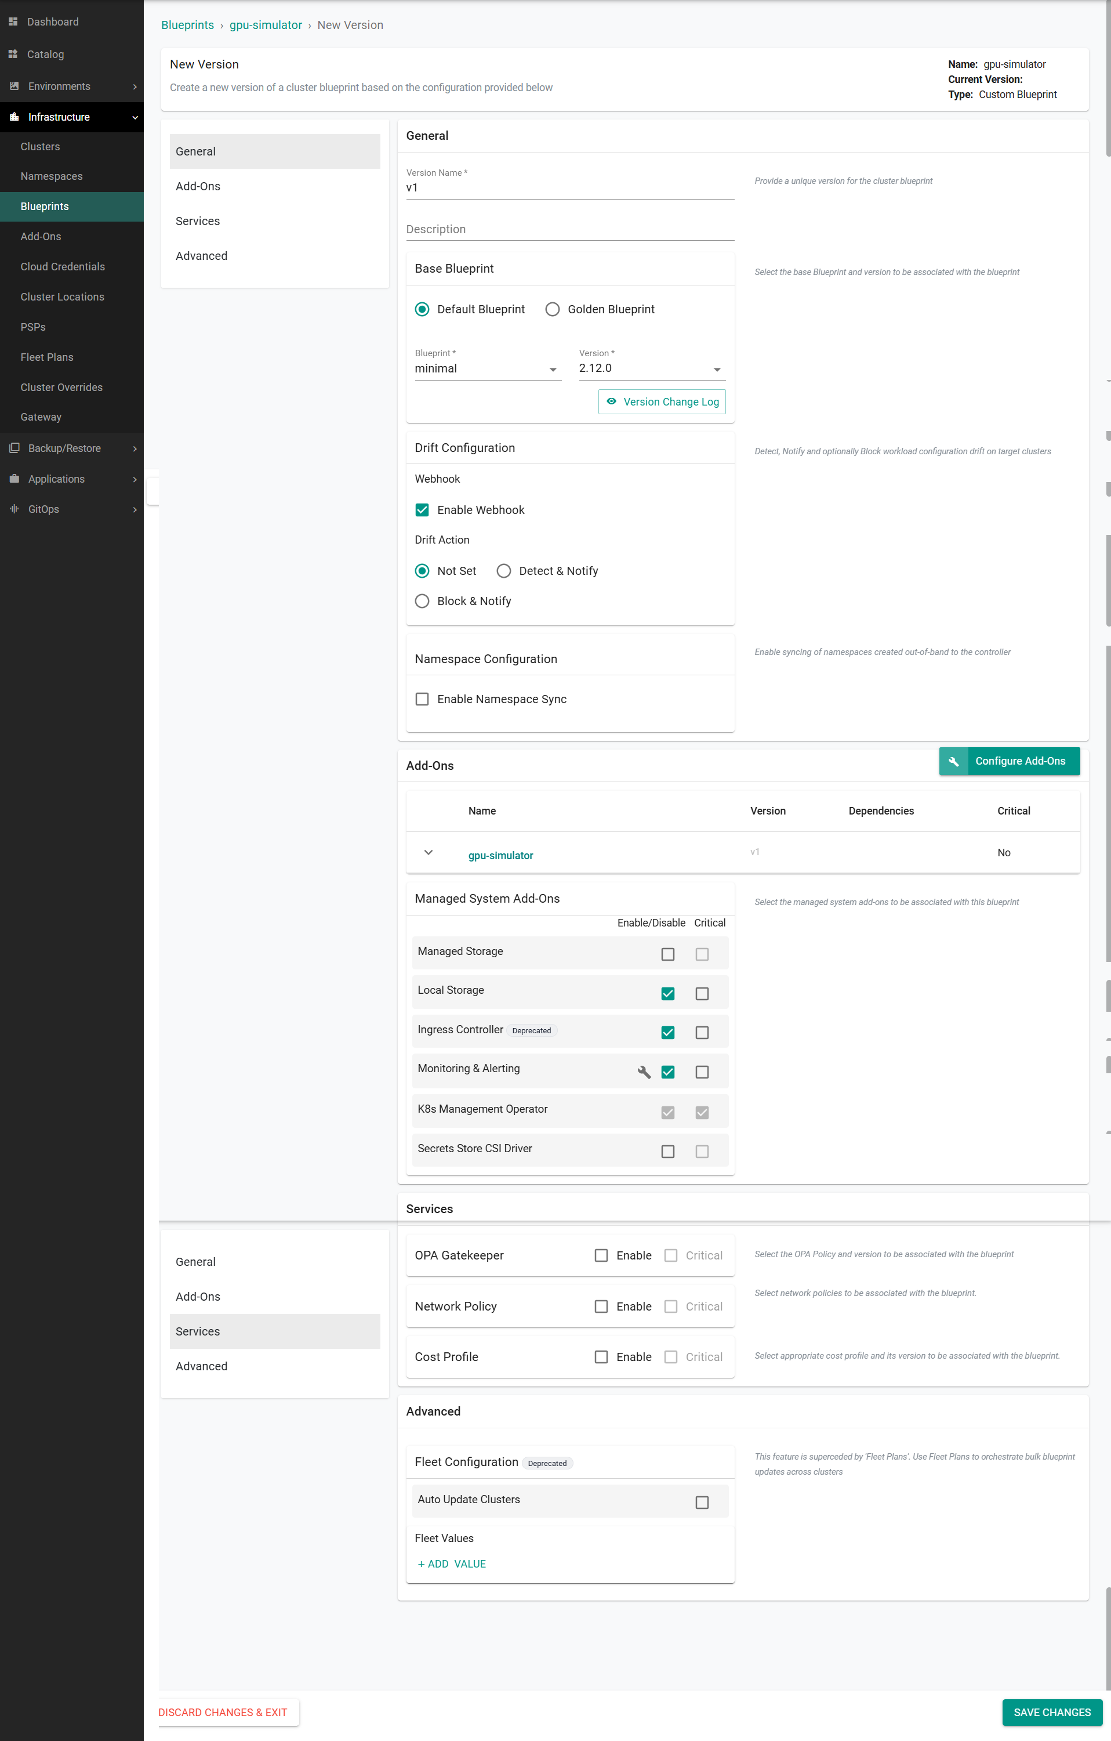
Task: Open the Version 2.12.0 dropdown
Action: tap(652, 369)
